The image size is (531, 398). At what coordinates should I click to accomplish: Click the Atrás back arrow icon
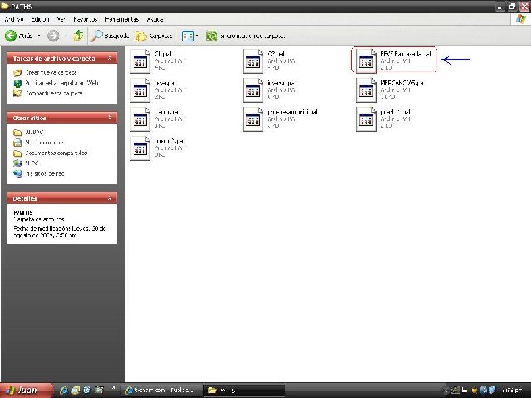click(12, 36)
